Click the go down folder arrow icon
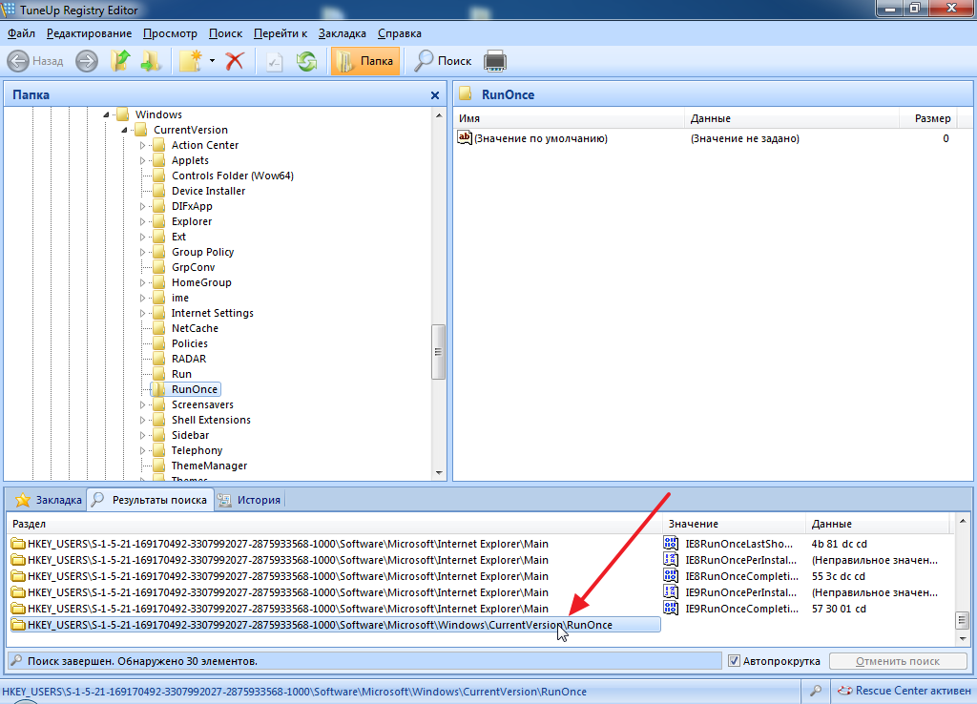Image resolution: width=977 pixels, height=704 pixels. pos(150,60)
